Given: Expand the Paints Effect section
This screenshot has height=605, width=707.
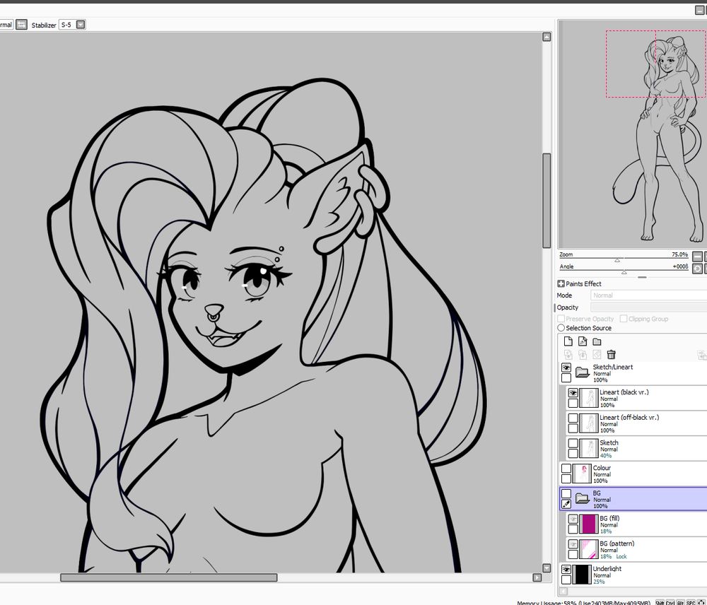Looking at the screenshot, I should [x=561, y=283].
